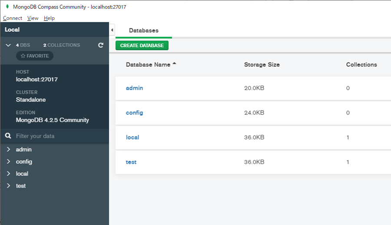Click collections count 1 in test row
Screen dimensions: 391x225
click(348, 162)
